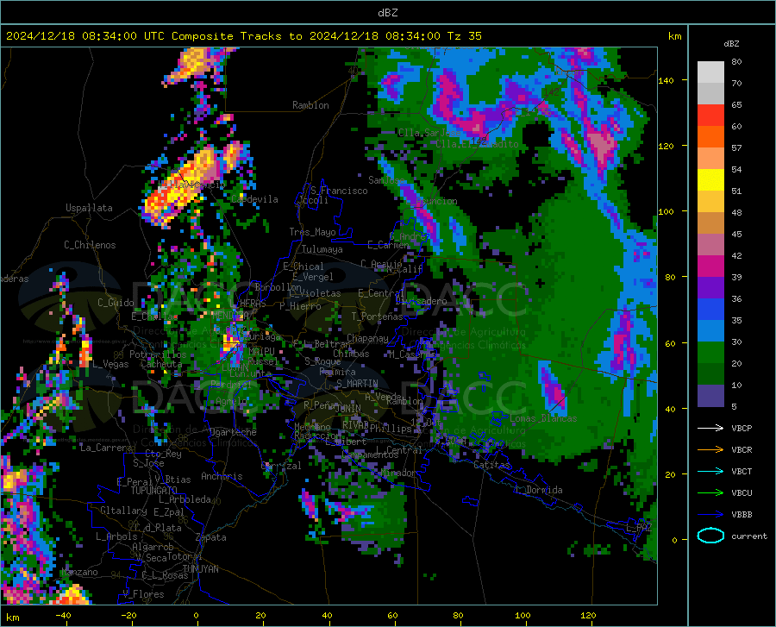Viewport: 776px width, 627px height.
Task: Click the 'current' legend label
Action: (x=749, y=536)
